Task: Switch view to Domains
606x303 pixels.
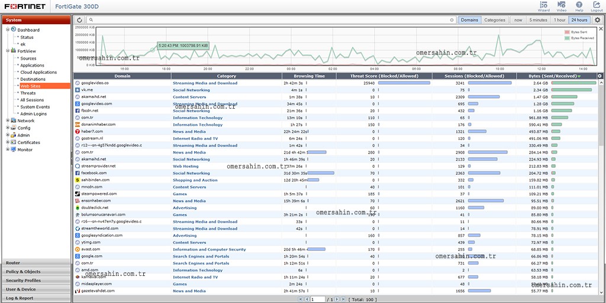Action: point(469,20)
